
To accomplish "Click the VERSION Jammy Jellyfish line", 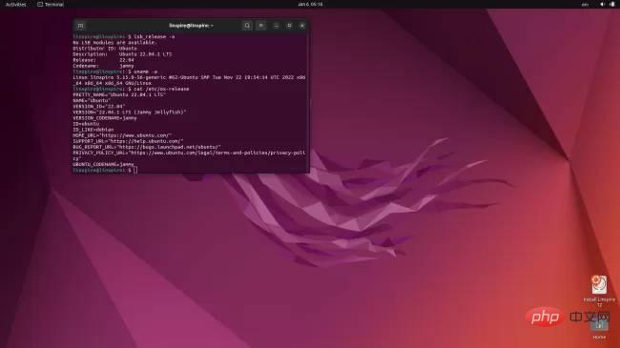I will 130,113.
